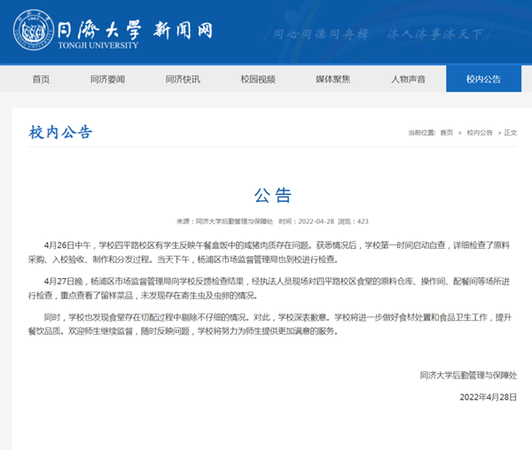
Task: Click the Tongji University circular emblem logo
Action: (x=32, y=29)
